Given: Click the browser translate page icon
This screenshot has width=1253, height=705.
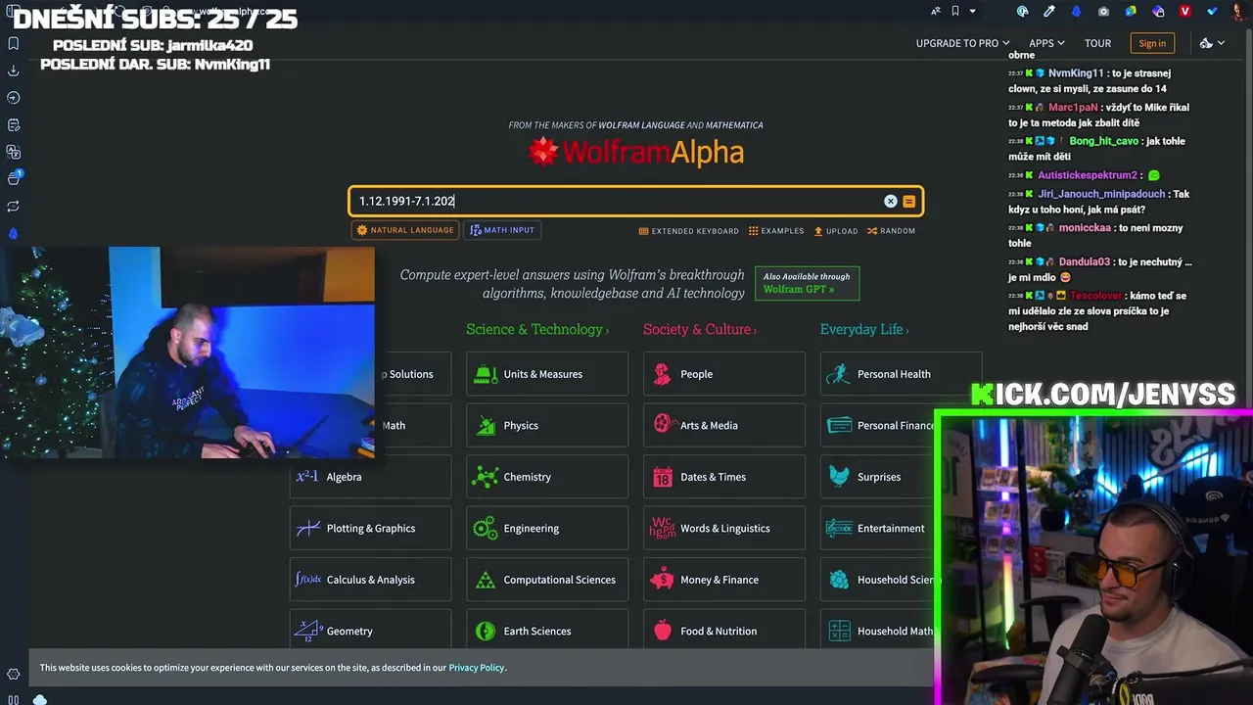Looking at the screenshot, I should click(x=936, y=11).
